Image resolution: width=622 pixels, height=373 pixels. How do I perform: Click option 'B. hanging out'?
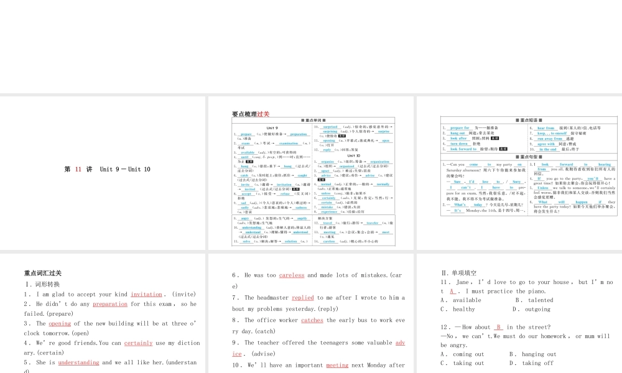533,354
